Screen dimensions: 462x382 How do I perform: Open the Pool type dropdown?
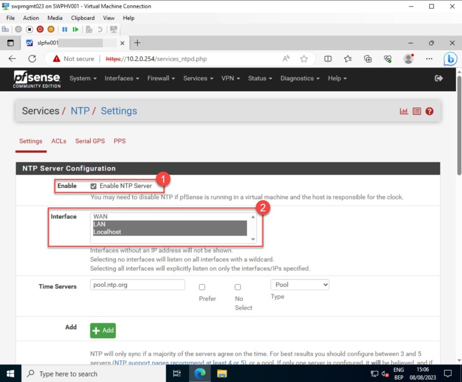300,285
